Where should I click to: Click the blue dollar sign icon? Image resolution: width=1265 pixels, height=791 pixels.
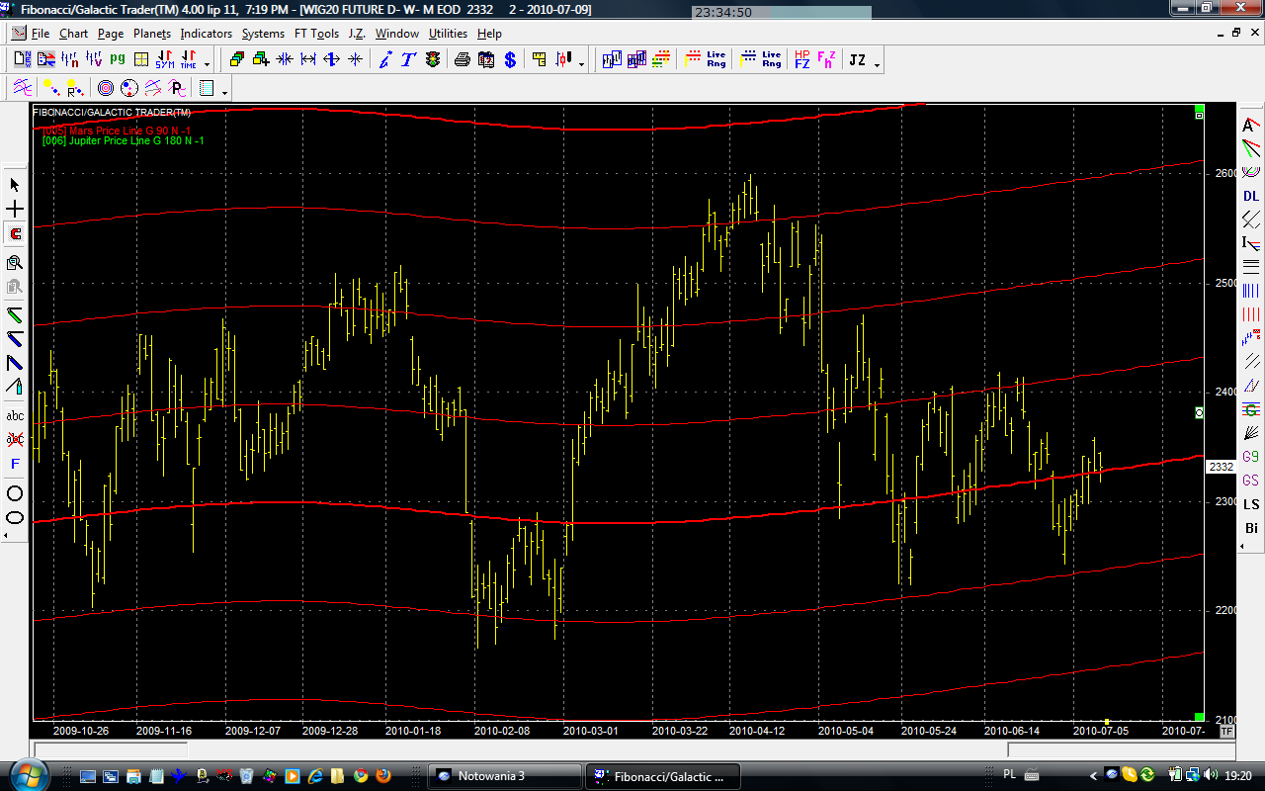coord(510,60)
